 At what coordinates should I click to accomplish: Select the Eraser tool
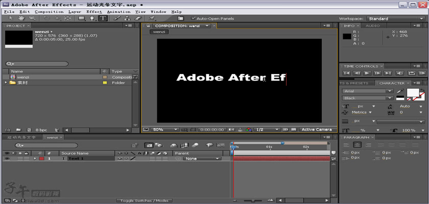[x=138, y=18]
